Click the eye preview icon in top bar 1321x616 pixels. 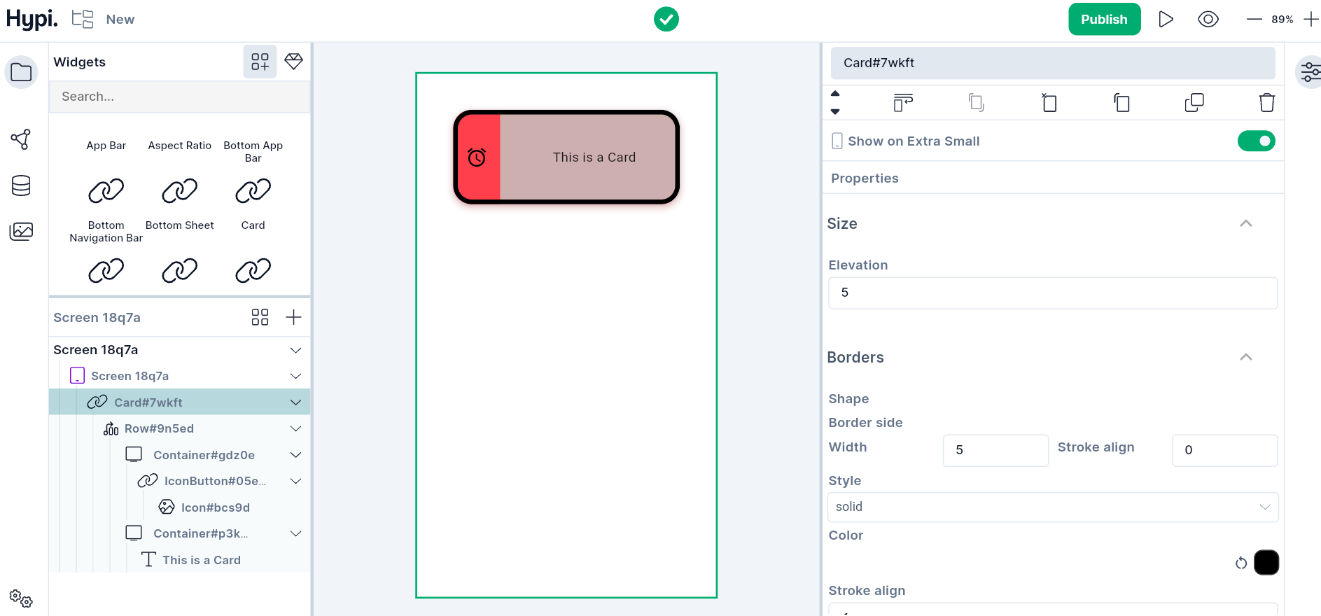1208,19
